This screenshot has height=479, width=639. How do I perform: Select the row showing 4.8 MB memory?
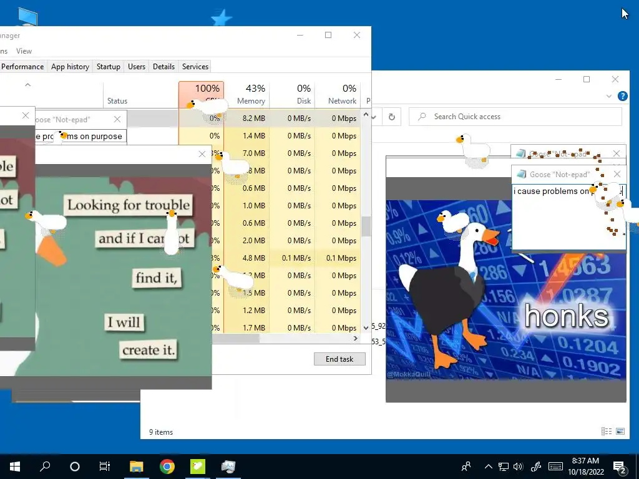[x=285, y=258]
